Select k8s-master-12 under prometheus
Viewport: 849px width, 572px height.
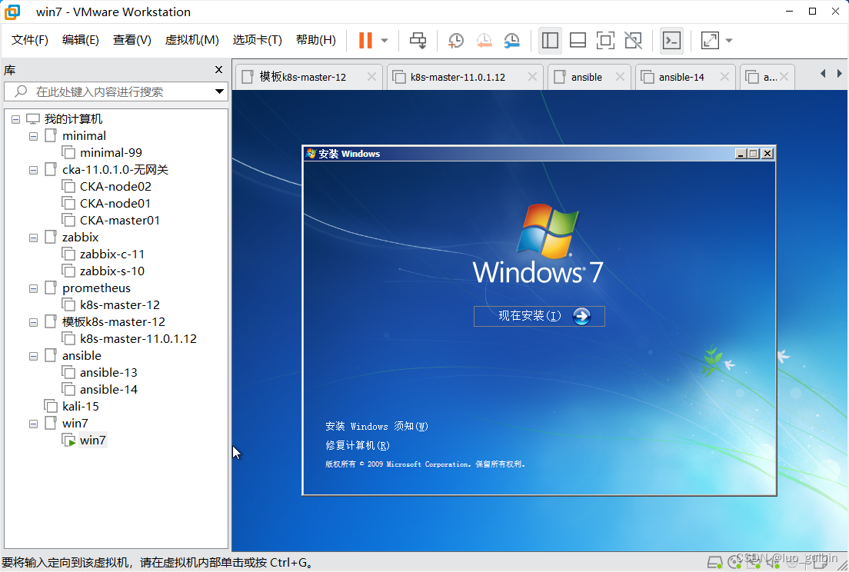coord(120,305)
